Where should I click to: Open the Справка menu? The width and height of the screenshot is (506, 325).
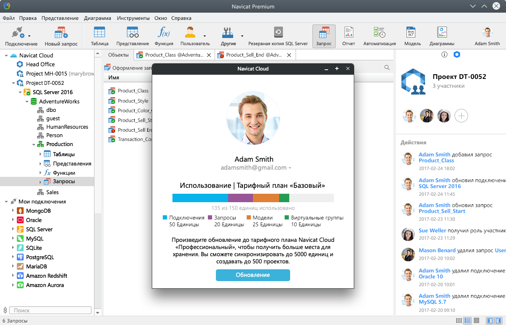coord(181,18)
